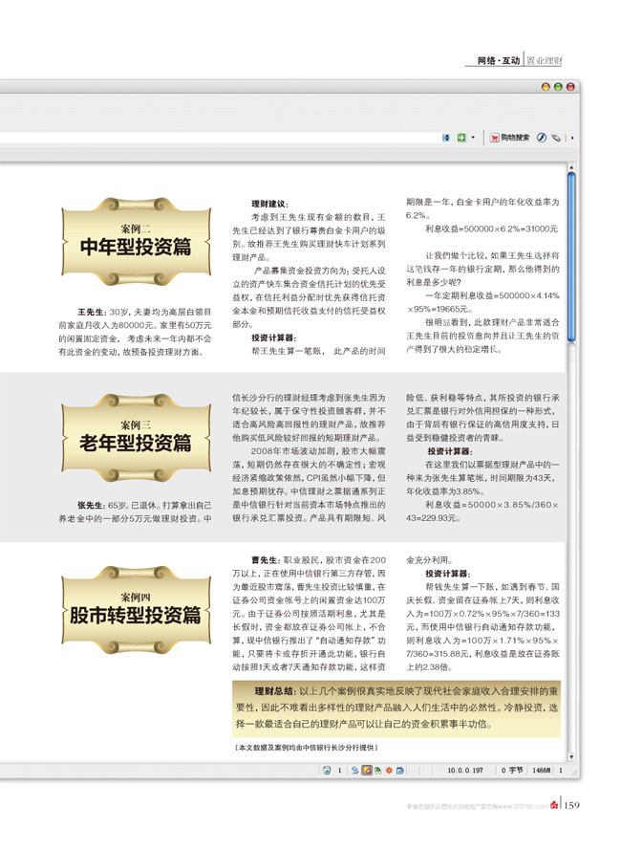621x849 pixels.
Task: Click the 本文数据及案例均由中信银行长沙分行提供 footnote
Action: (307, 748)
